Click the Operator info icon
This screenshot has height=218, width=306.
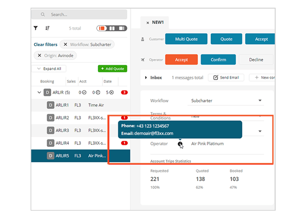point(180,144)
